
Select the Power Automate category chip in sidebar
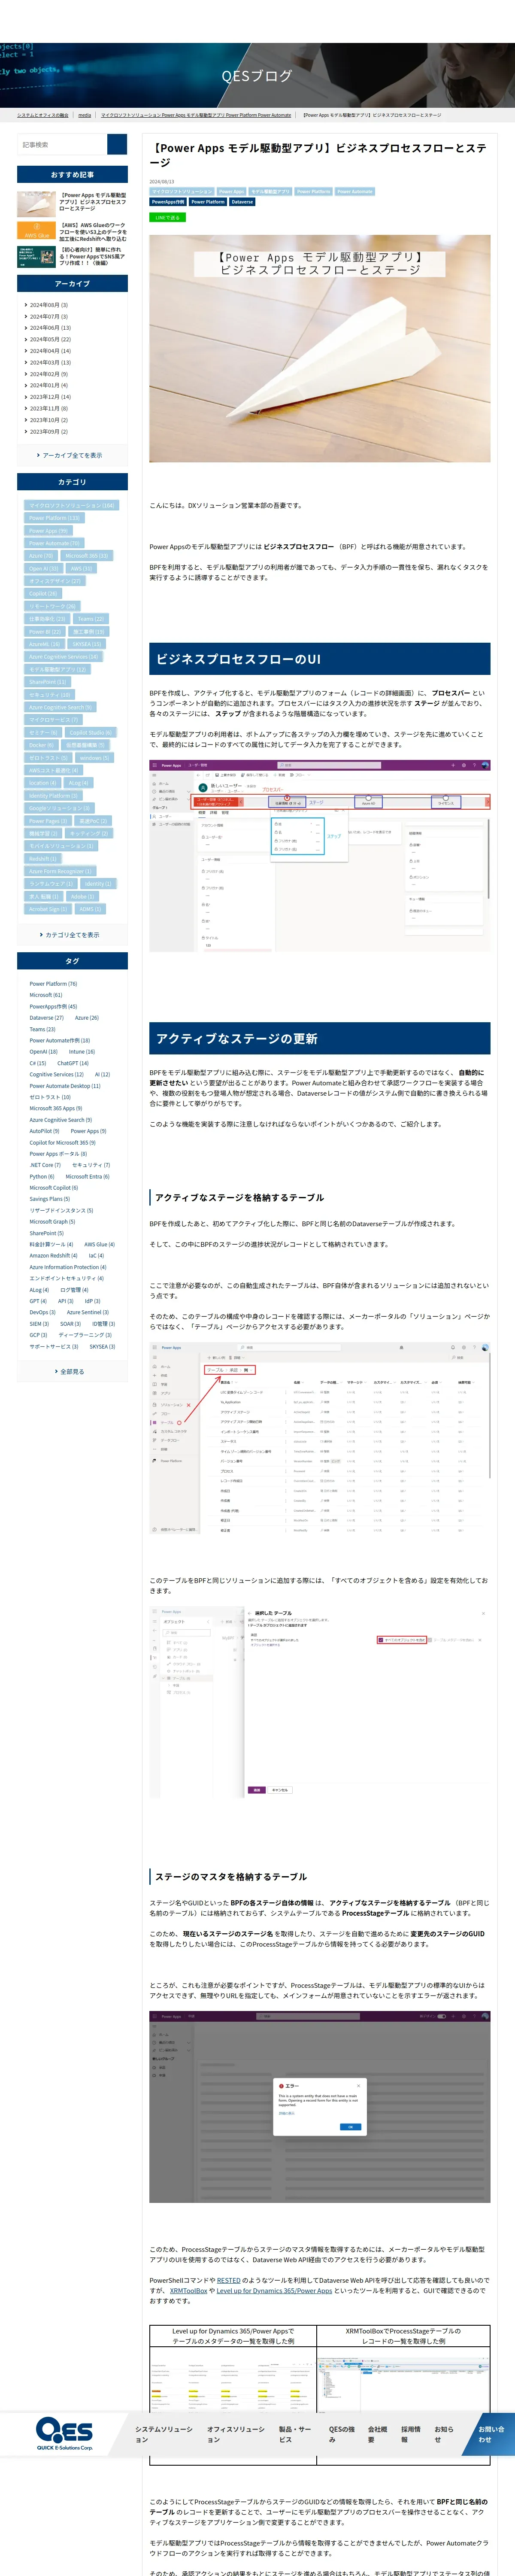pyautogui.click(x=54, y=543)
